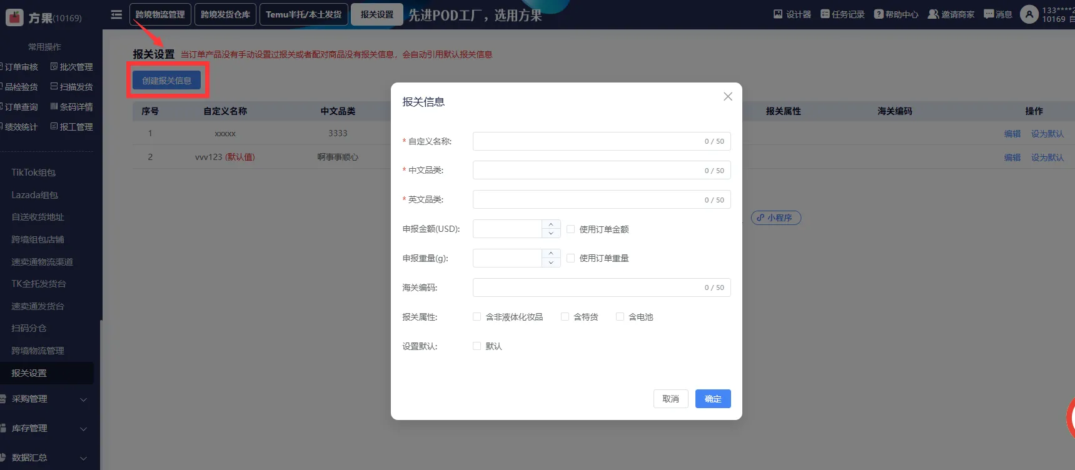Enable 使用订单重量 checkbox

coord(570,258)
